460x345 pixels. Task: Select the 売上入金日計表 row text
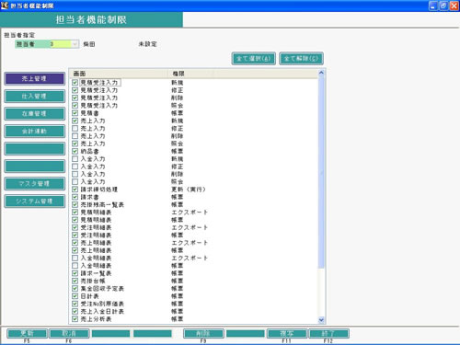(102, 312)
